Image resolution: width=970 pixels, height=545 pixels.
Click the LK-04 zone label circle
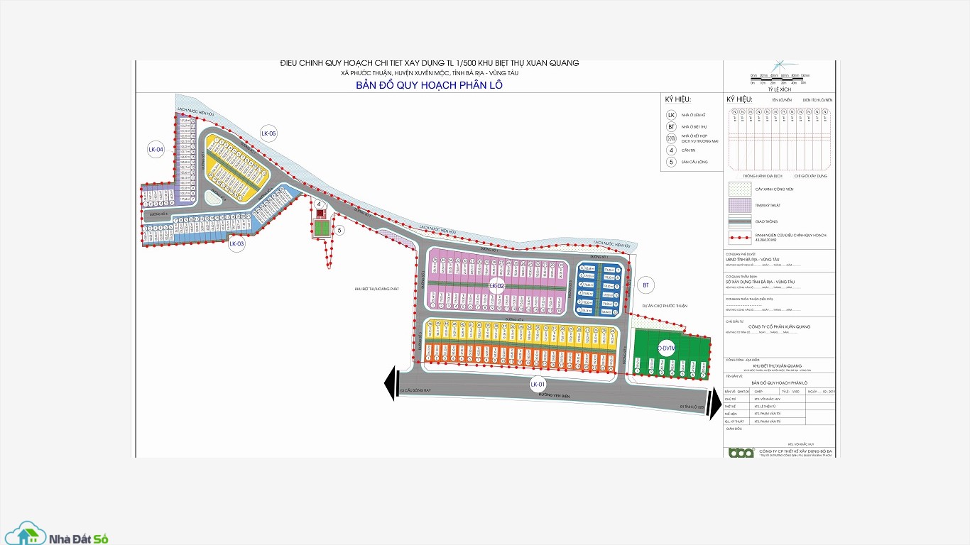(156, 149)
